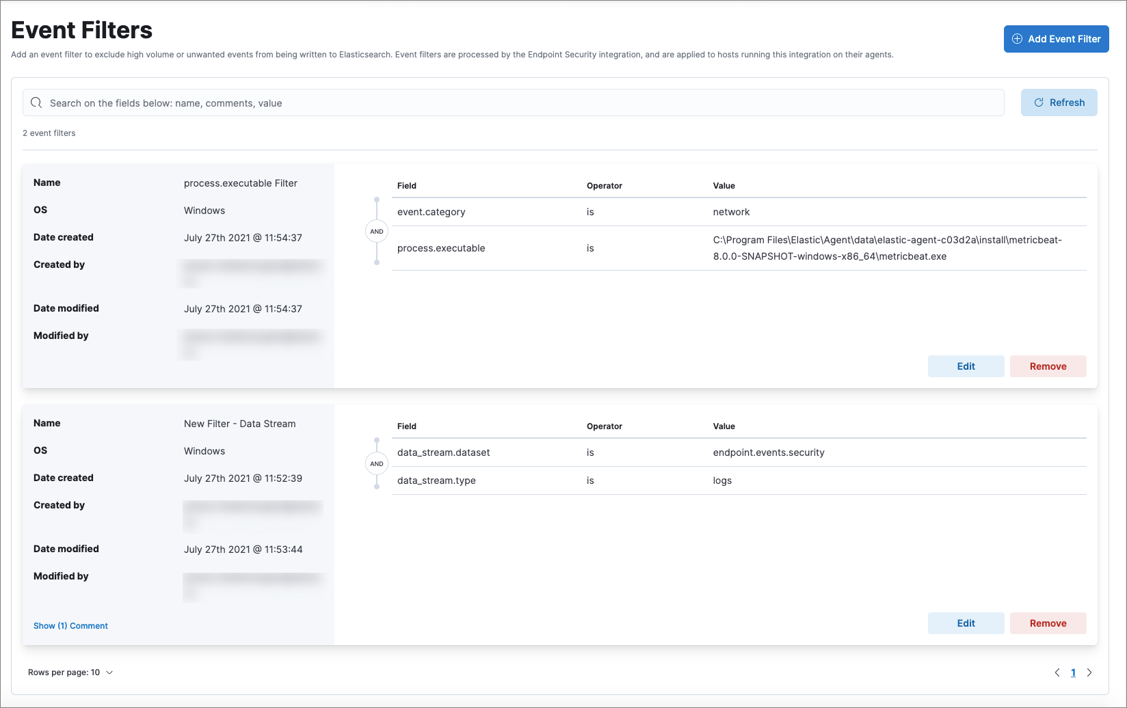
Task: Click the magnifier icon in the search bar
Action: tap(36, 103)
